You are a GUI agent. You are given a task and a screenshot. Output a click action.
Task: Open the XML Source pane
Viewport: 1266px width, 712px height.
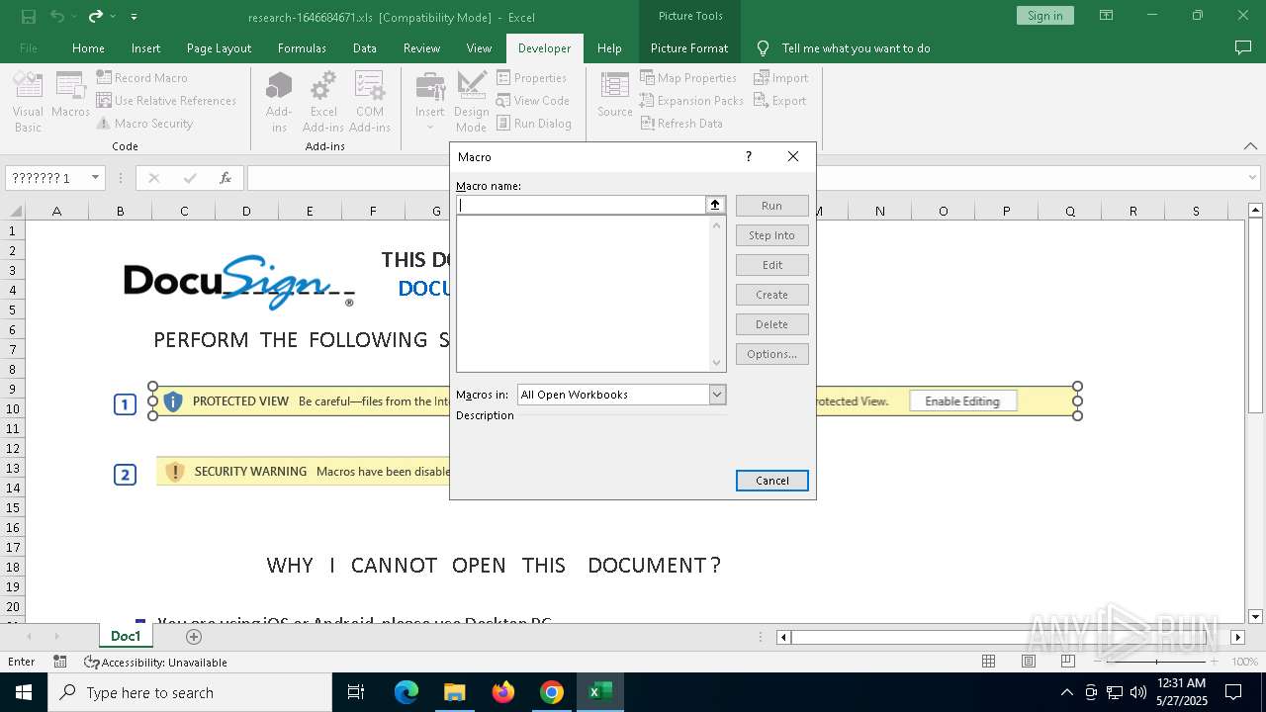614,96
